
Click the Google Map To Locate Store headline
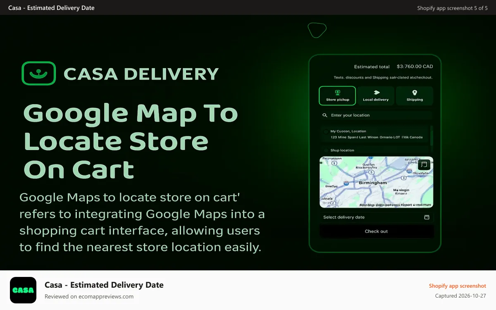tap(131, 141)
